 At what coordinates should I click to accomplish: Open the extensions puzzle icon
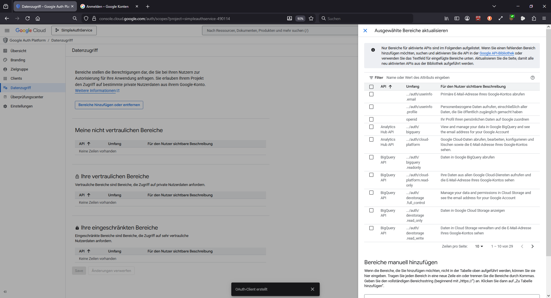point(534,18)
